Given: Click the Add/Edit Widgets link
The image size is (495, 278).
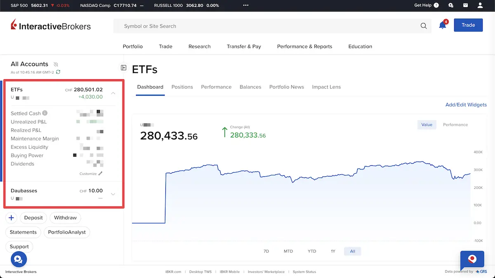Looking at the screenshot, I should click(466, 105).
